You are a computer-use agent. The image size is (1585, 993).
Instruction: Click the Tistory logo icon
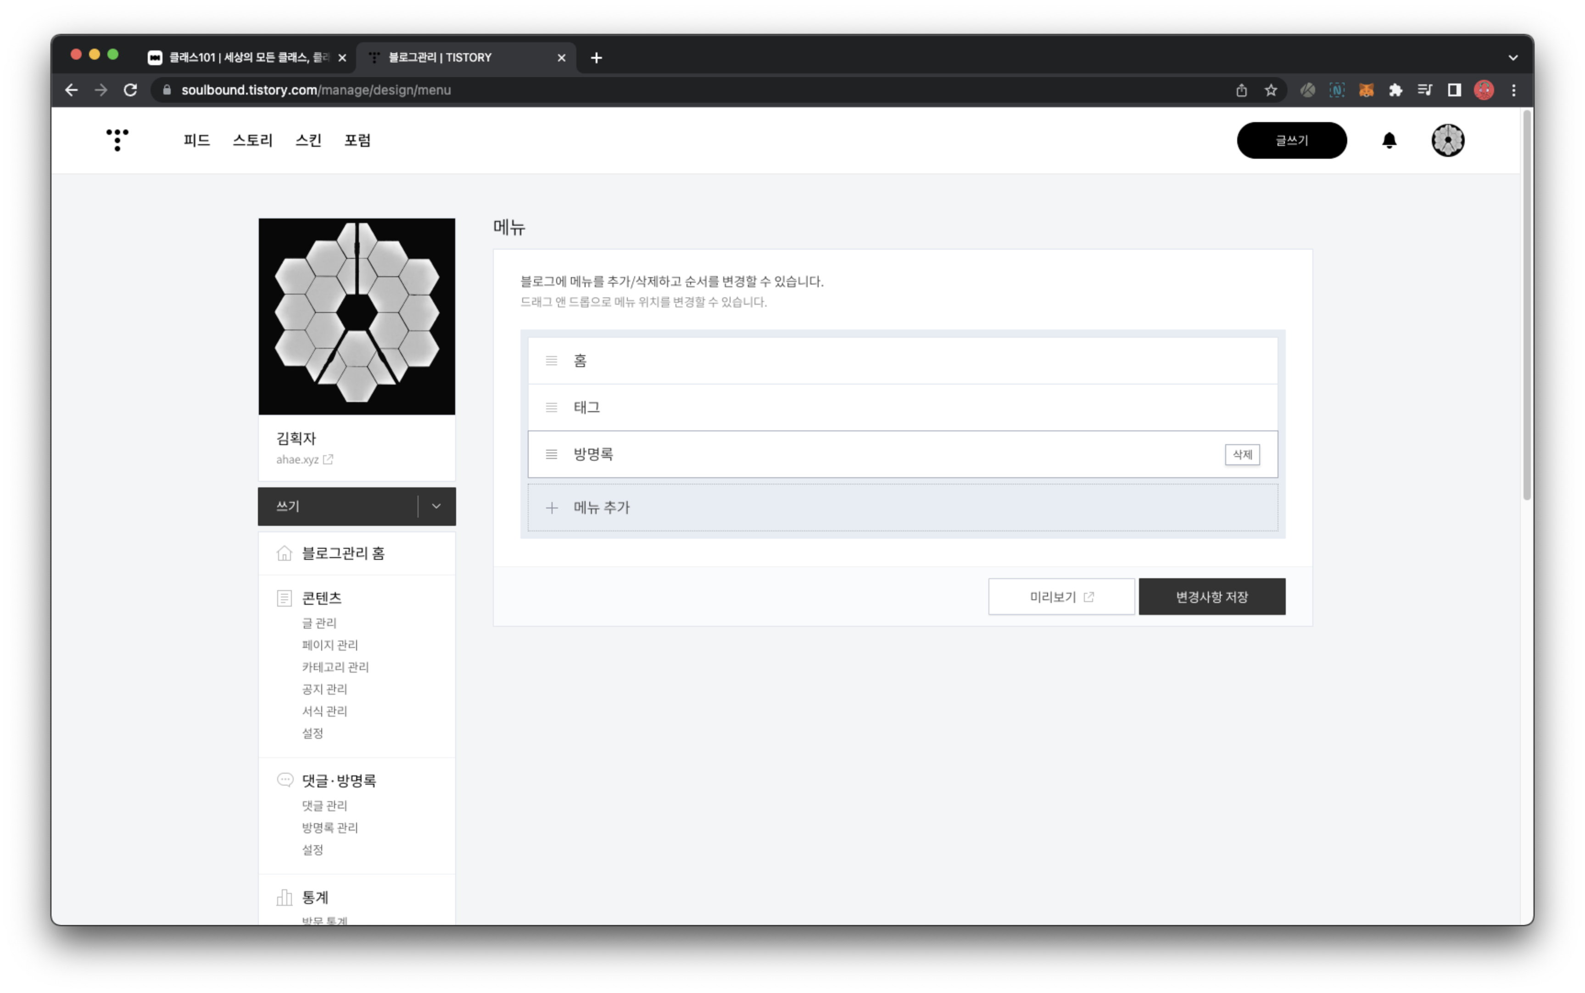coord(117,140)
